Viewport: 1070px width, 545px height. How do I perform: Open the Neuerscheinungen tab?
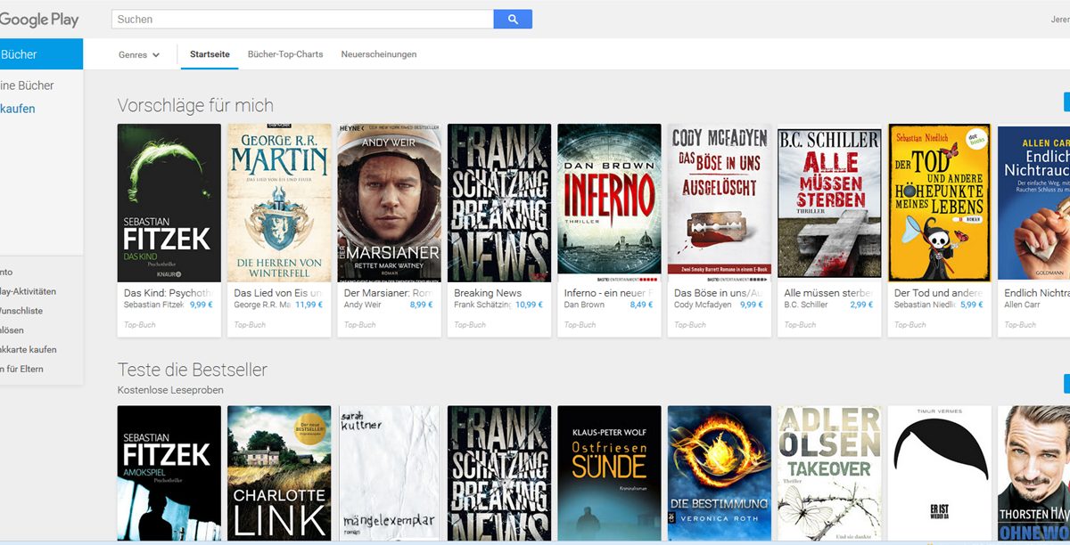pyautogui.click(x=379, y=54)
